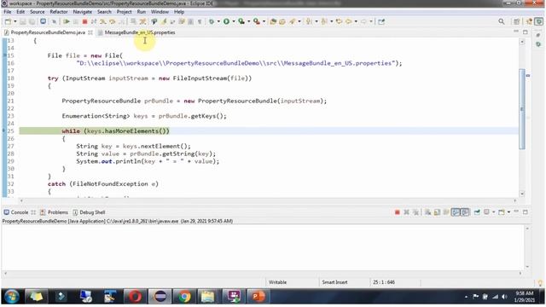Click the highlighted while loop on line 25
The width and height of the screenshot is (546, 307).
click(x=116, y=130)
